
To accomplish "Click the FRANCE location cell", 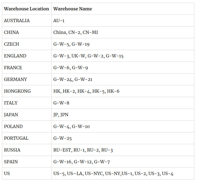I will point(27,68).
